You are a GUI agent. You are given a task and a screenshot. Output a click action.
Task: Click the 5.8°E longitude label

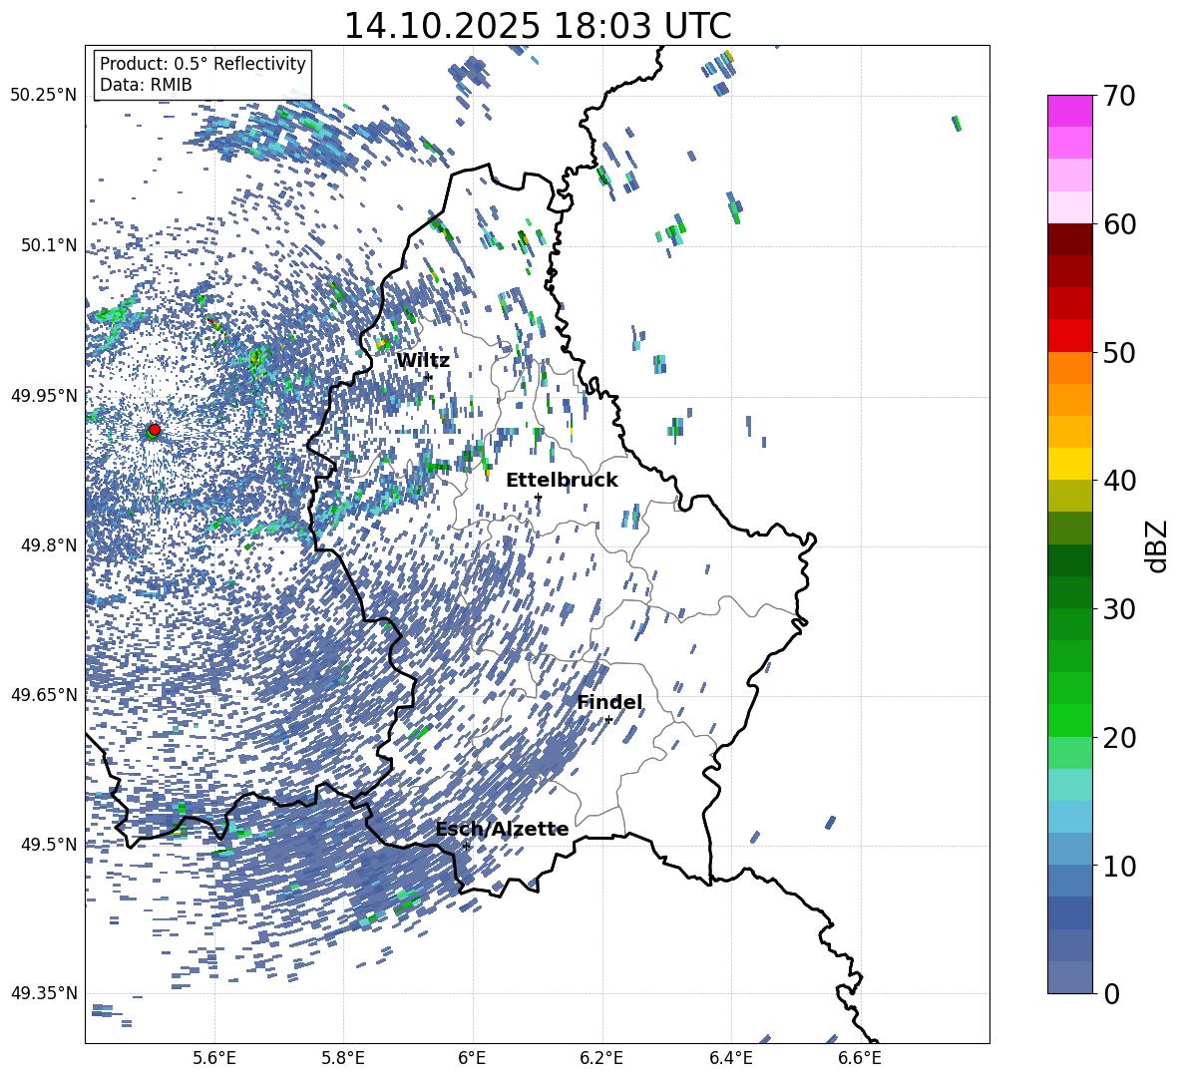coord(343,1058)
